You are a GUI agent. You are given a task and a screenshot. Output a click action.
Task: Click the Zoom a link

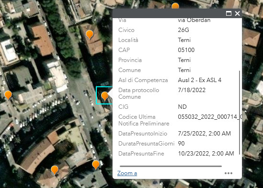[x=127, y=173]
